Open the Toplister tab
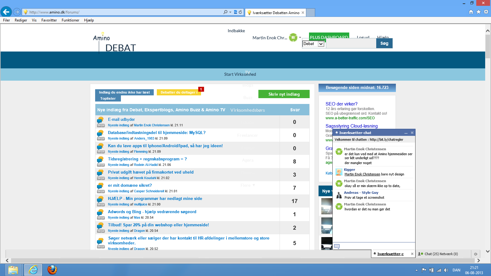Image resolution: width=491 pixels, height=276 pixels. (108, 98)
